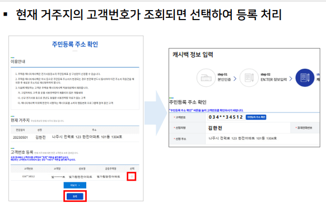Viewport: 326px width, 207px height.
Task: Click name cell 김한전 in residence table
Action: pos(40,137)
